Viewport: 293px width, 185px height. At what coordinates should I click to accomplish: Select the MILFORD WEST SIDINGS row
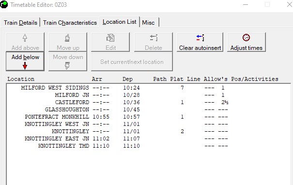pyautogui.click(x=149, y=88)
